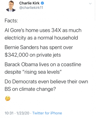Click the 'private jets' phrase
The height and width of the screenshot is (118, 96).
[x=49, y=55]
